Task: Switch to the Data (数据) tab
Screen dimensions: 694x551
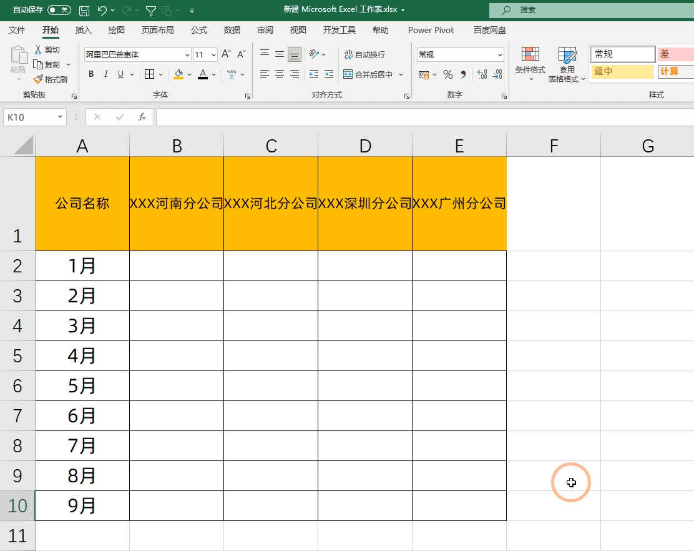Action: coord(232,30)
